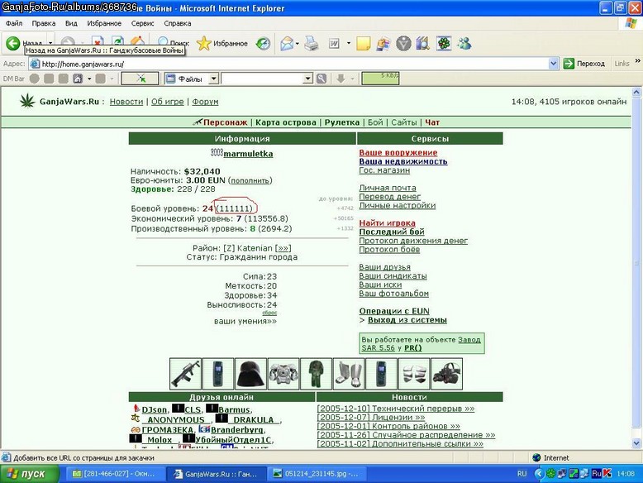
Task: Open news item Технический перерыв
Action: point(396,409)
